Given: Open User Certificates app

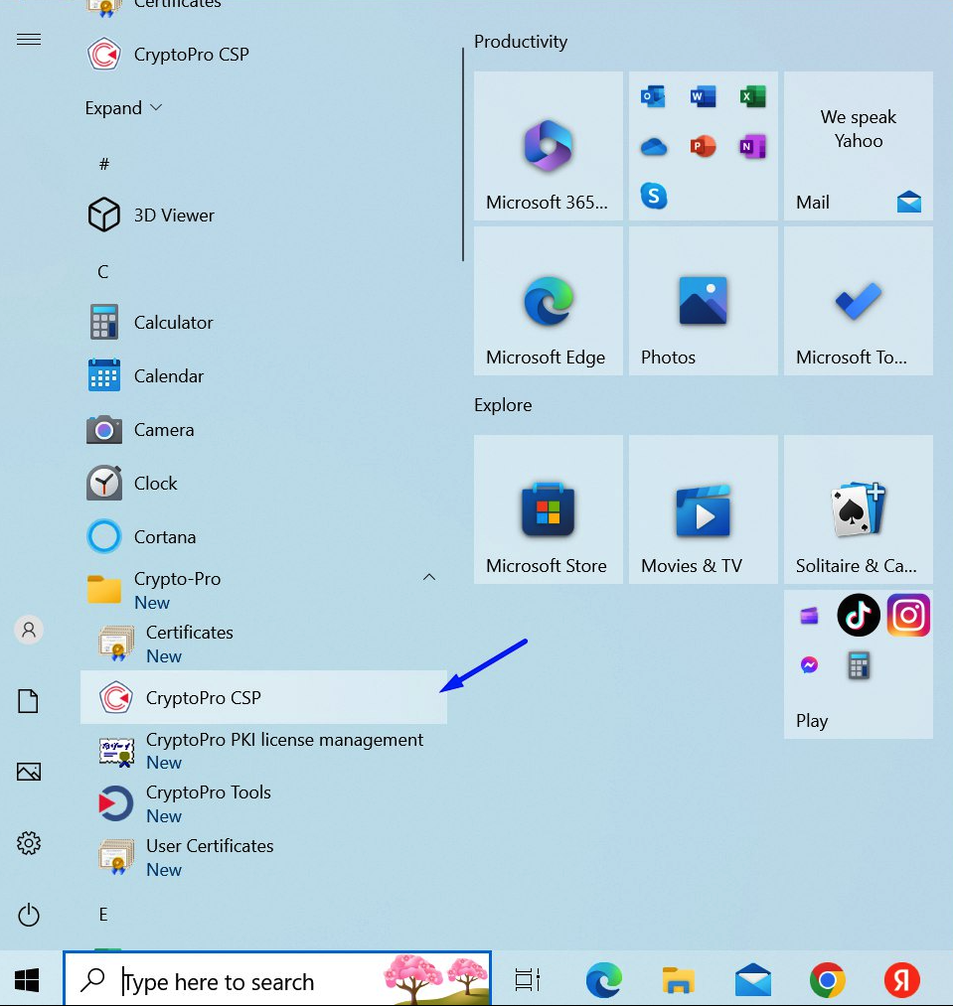Looking at the screenshot, I should click(263, 857).
